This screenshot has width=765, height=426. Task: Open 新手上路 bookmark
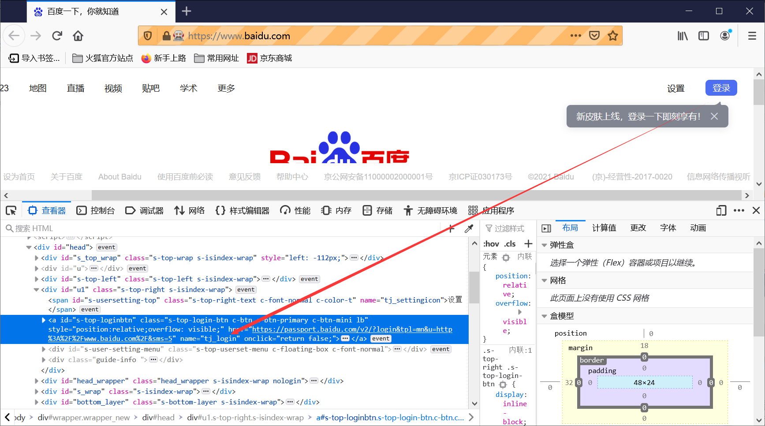coord(164,58)
